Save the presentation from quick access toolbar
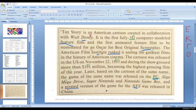Screen dimensions: 196x110 coord(7,4)
